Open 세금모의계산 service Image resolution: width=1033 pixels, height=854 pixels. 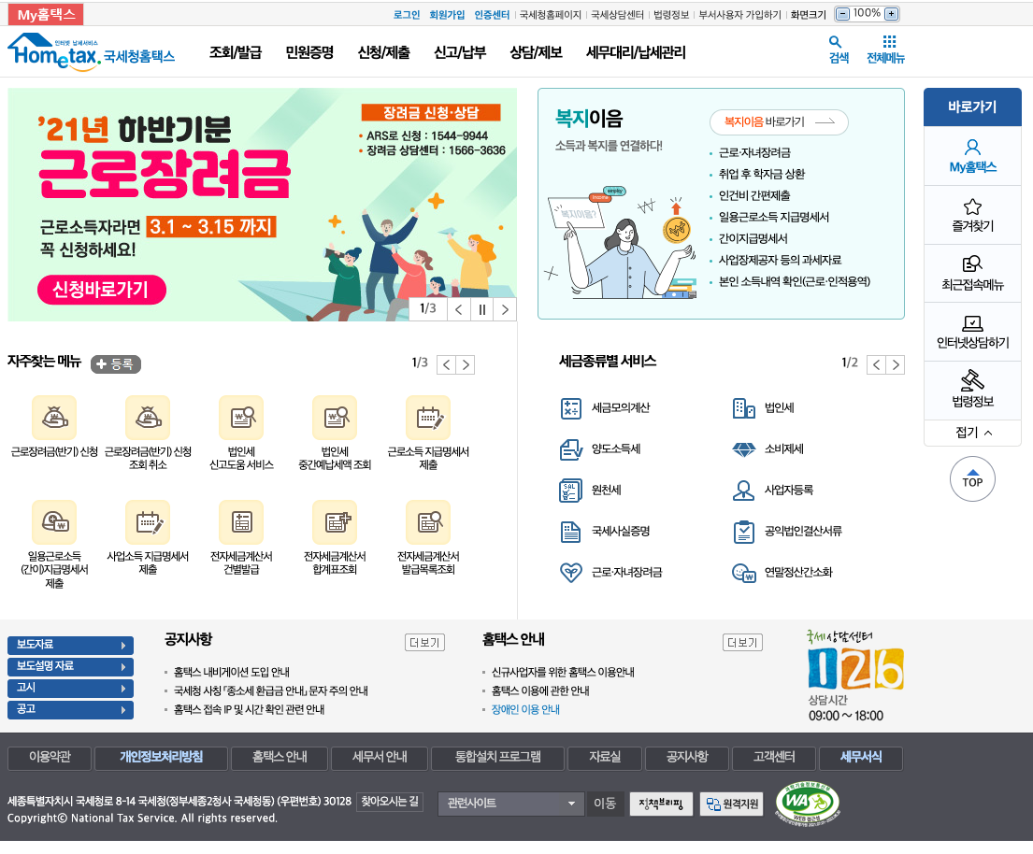(605, 408)
